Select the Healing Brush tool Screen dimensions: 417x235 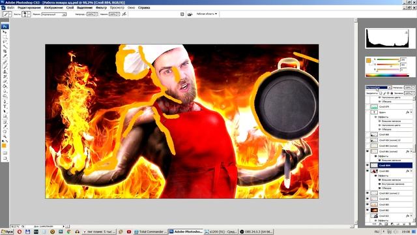(x=5, y=62)
